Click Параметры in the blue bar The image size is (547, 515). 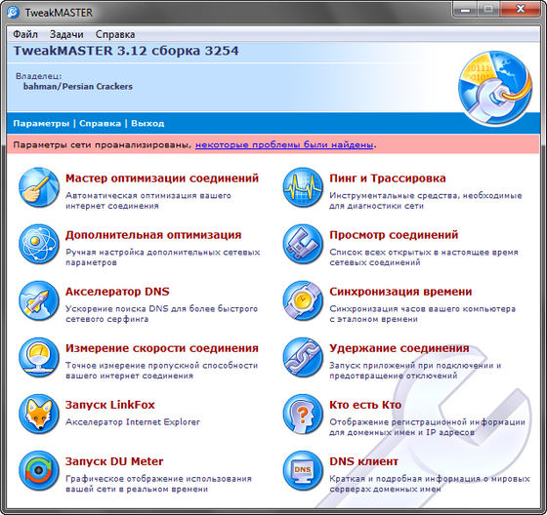[41, 123]
